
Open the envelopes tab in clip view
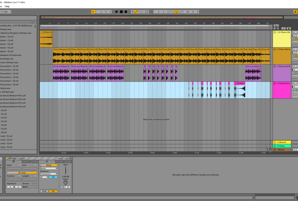click(x=63, y=162)
